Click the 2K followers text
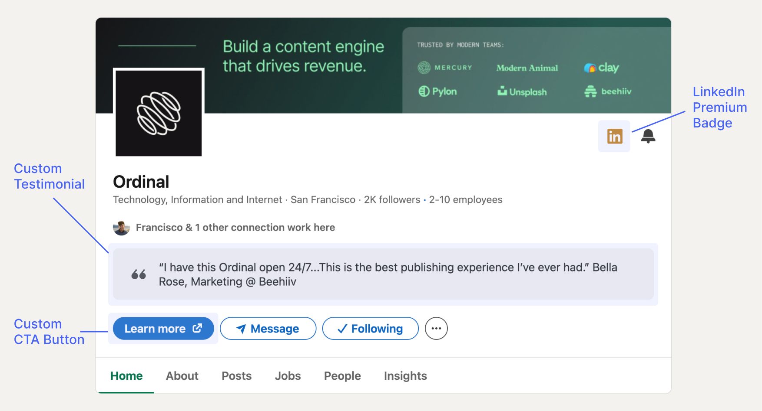Image resolution: width=762 pixels, height=411 pixels. 392,200
